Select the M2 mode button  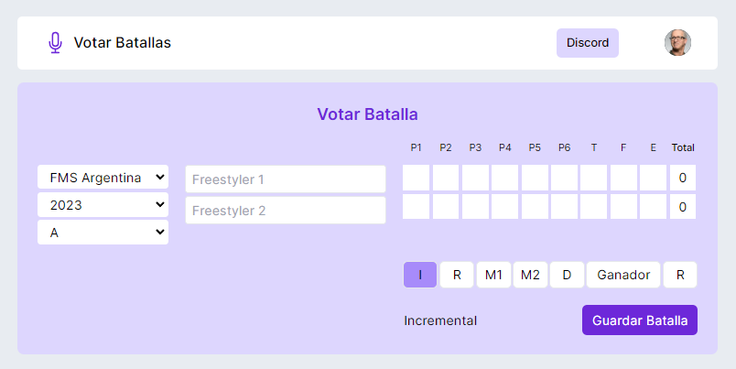coord(530,275)
